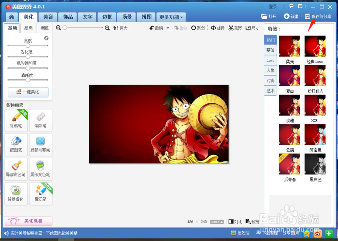
Task: Select the Lomo effects category
Action: pos(270,61)
